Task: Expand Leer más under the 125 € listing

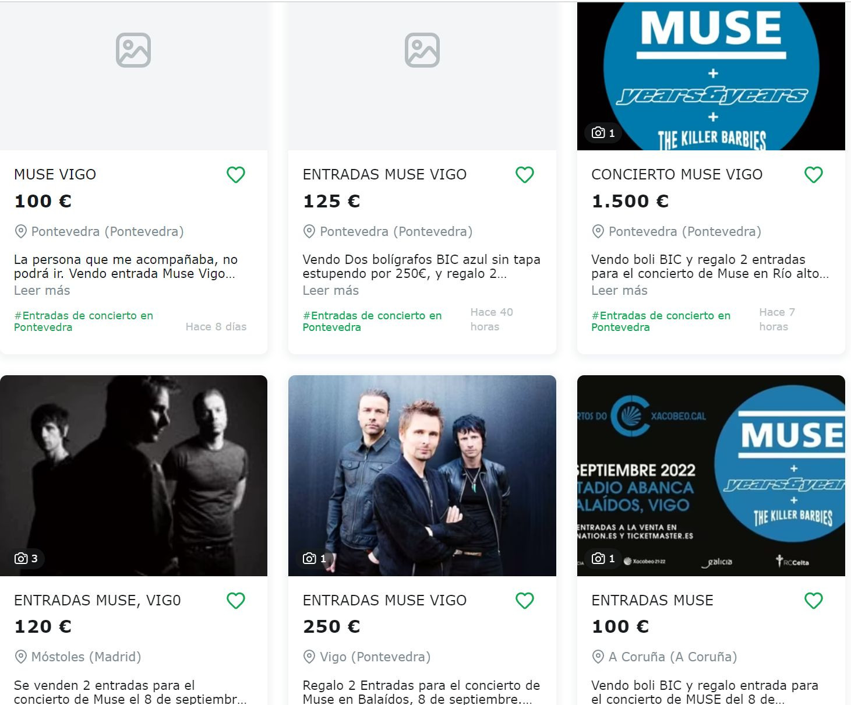Action: [330, 290]
